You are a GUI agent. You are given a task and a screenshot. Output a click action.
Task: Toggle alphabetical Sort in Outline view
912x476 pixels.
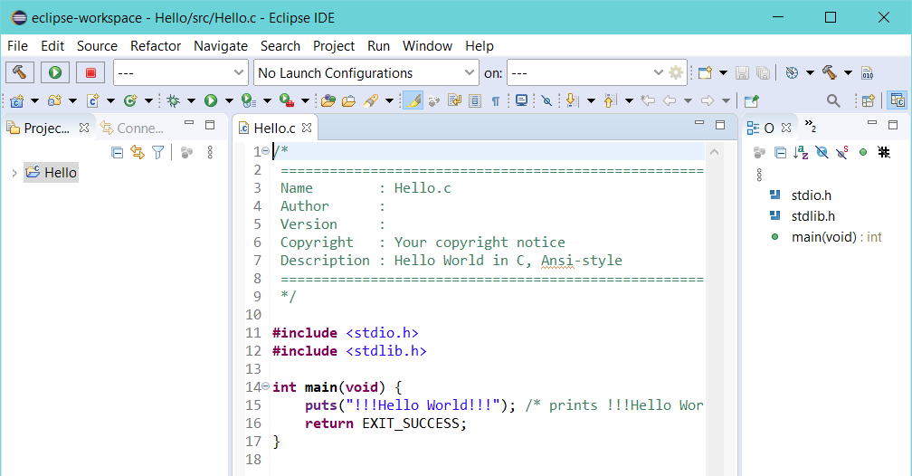click(801, 152)
